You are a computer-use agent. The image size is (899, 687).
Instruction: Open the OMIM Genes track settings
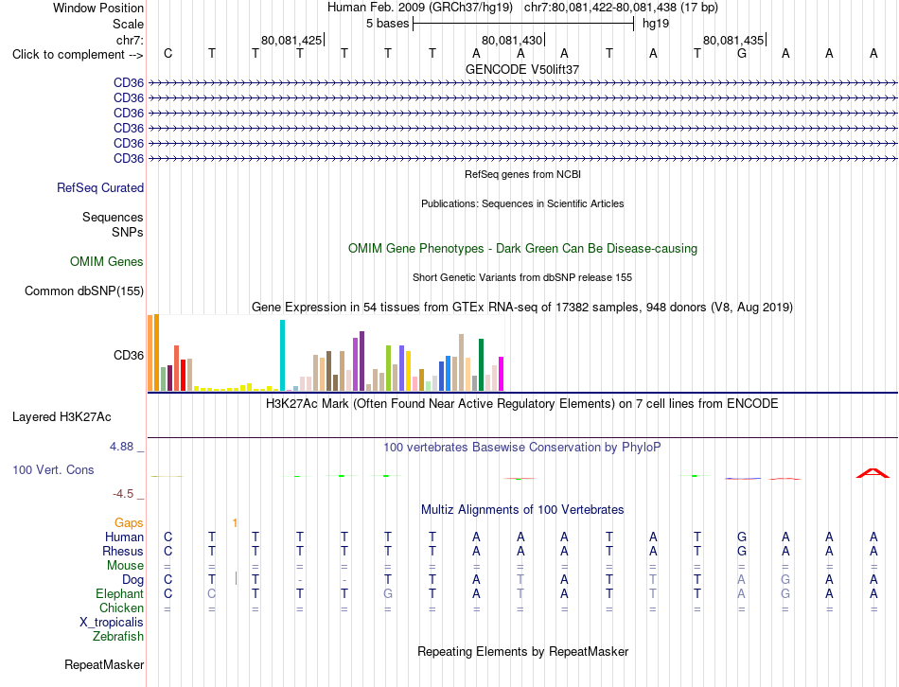pyautogui.click(x=107, y=261)
